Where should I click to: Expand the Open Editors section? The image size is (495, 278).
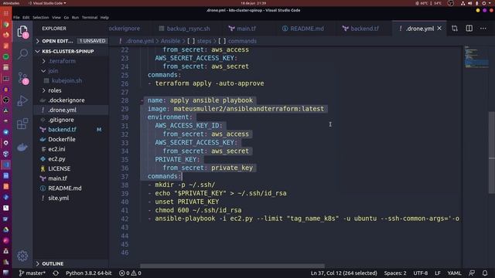70,41
